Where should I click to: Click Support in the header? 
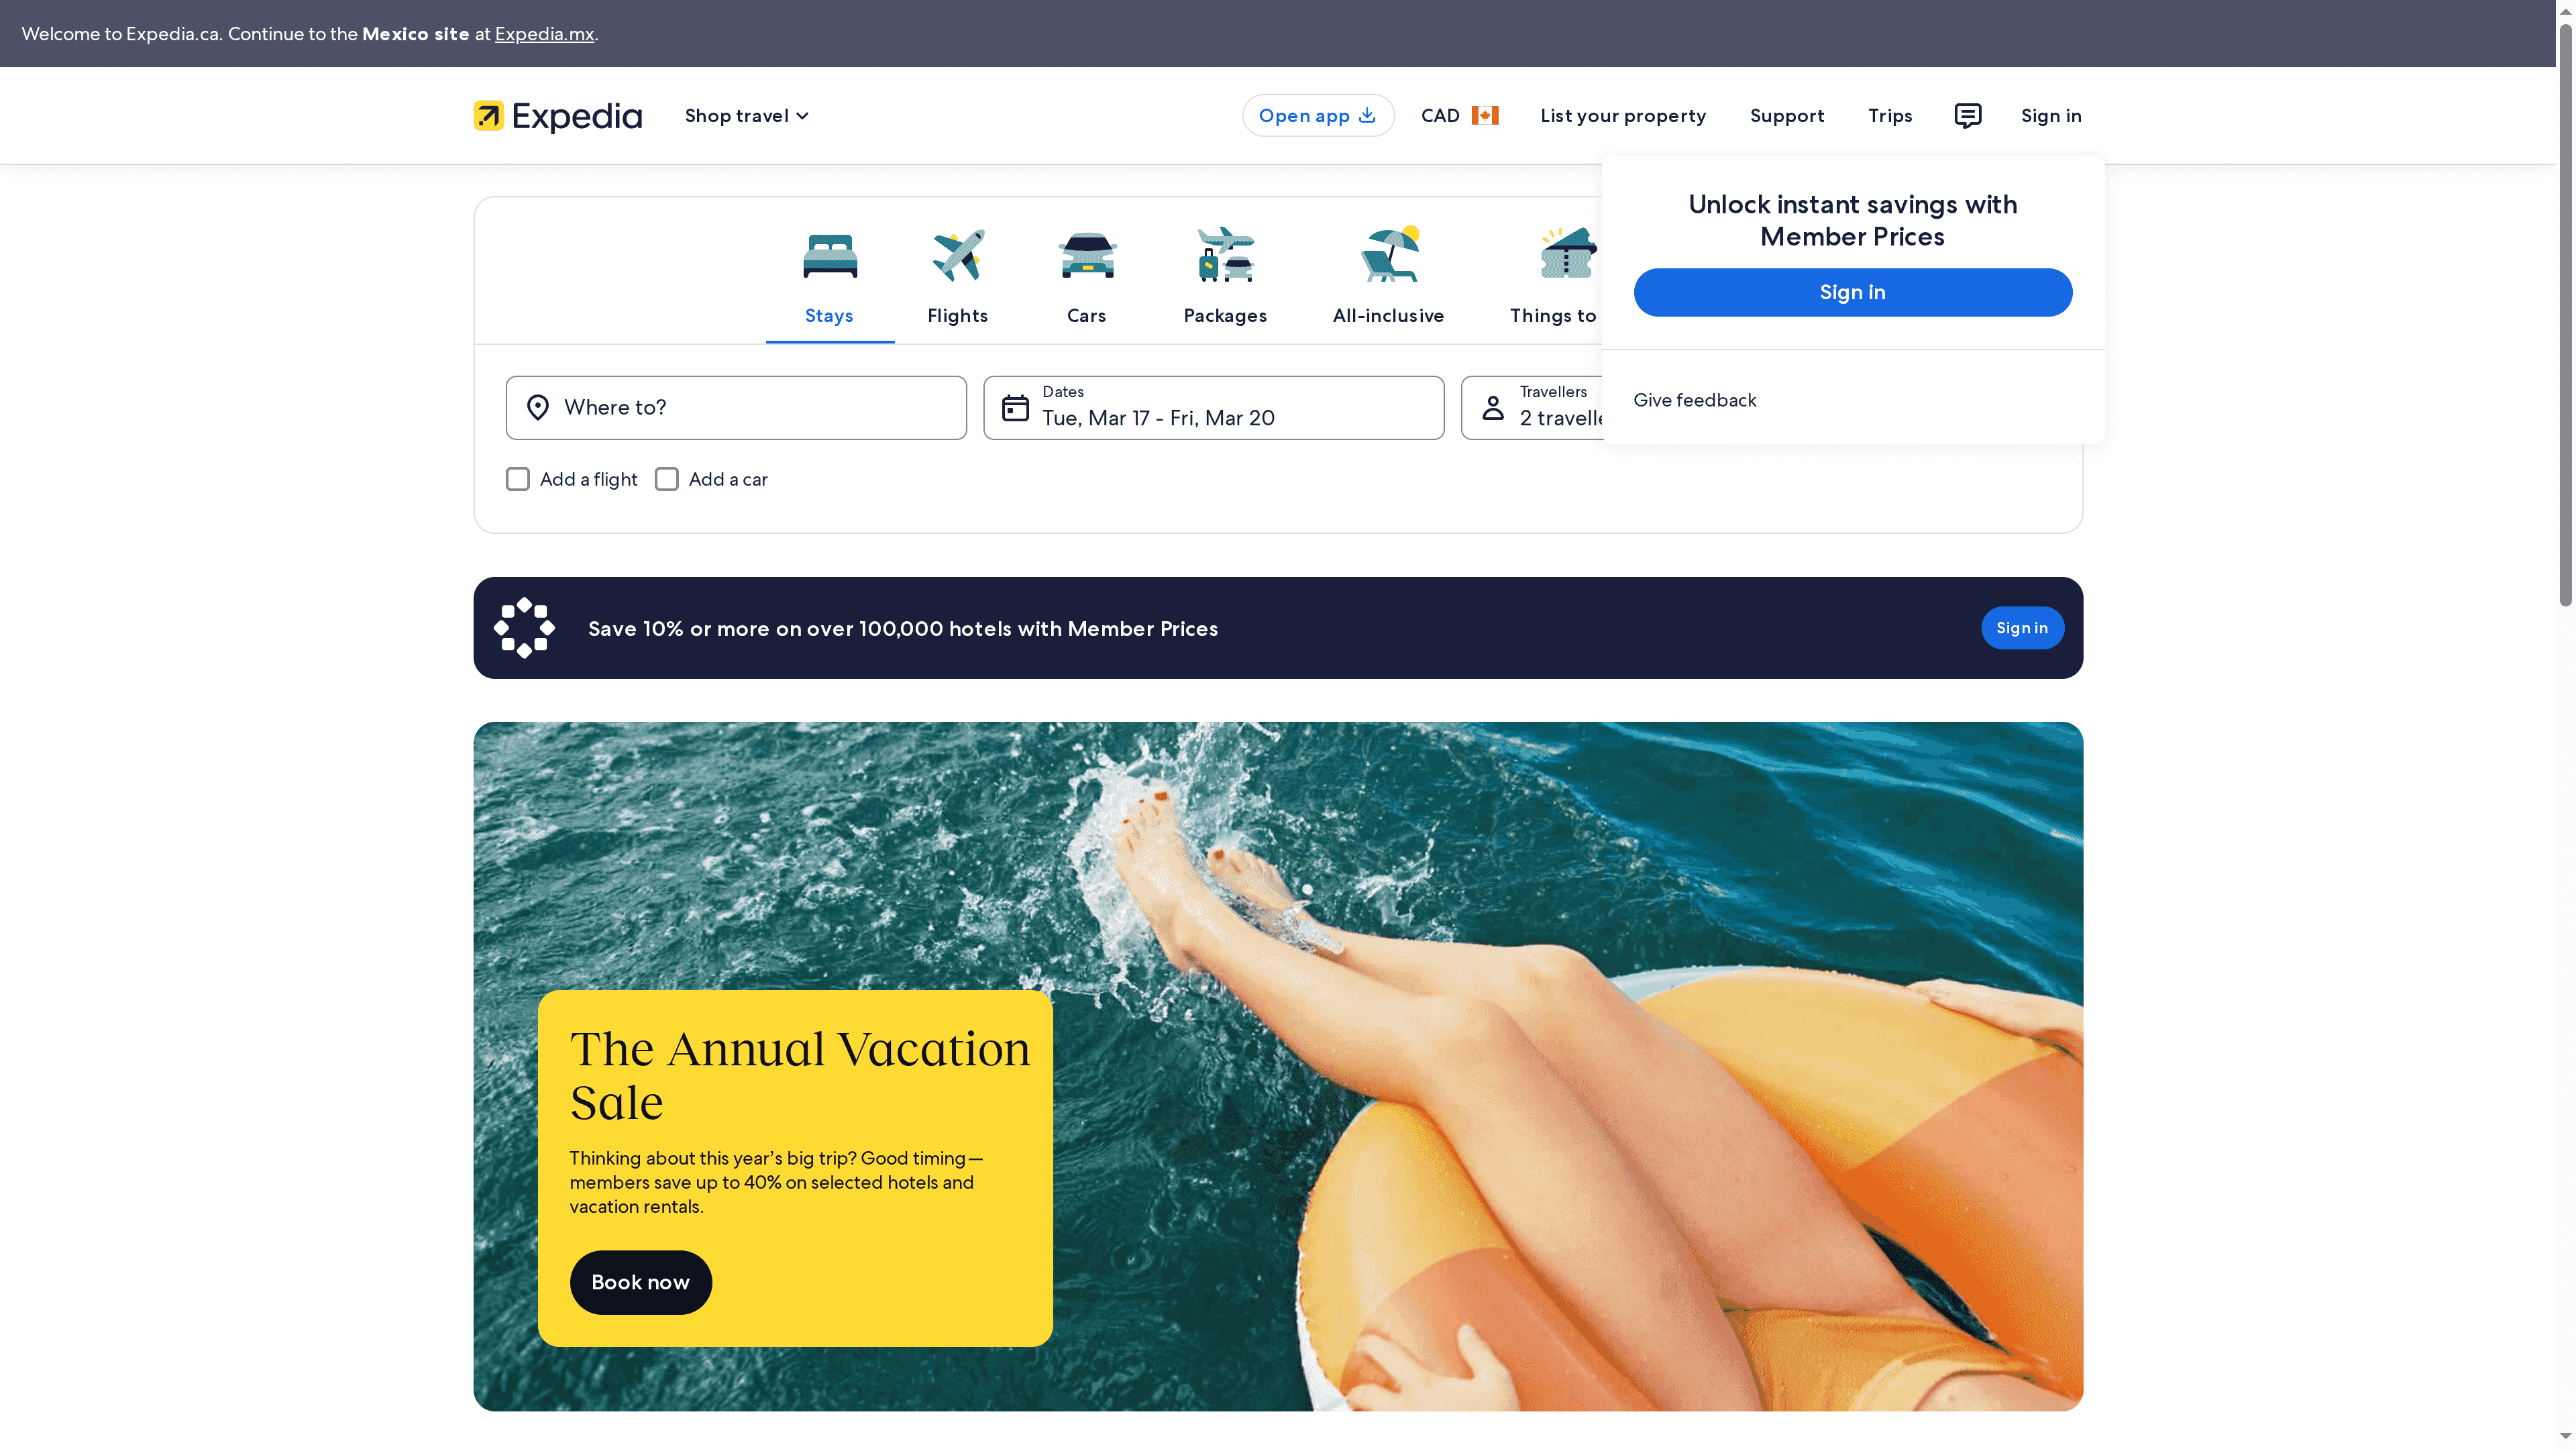tap(1786, 115)
